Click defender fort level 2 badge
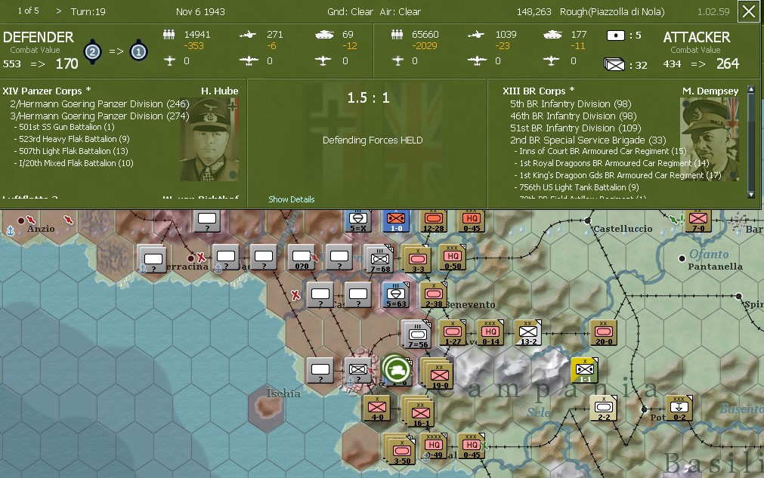Image resolution: width=764 pixels, height=478 pixels. [x=92, y=51]
